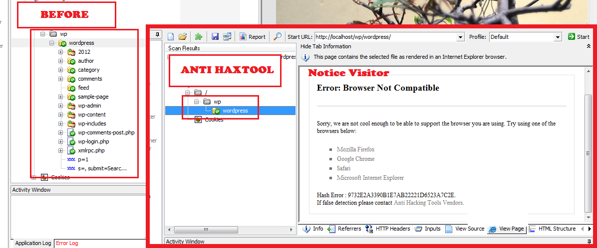Switch to the View Source tab
Image resolution: width=597 pixels, height=248 pixels.
[x=465, y=229]
